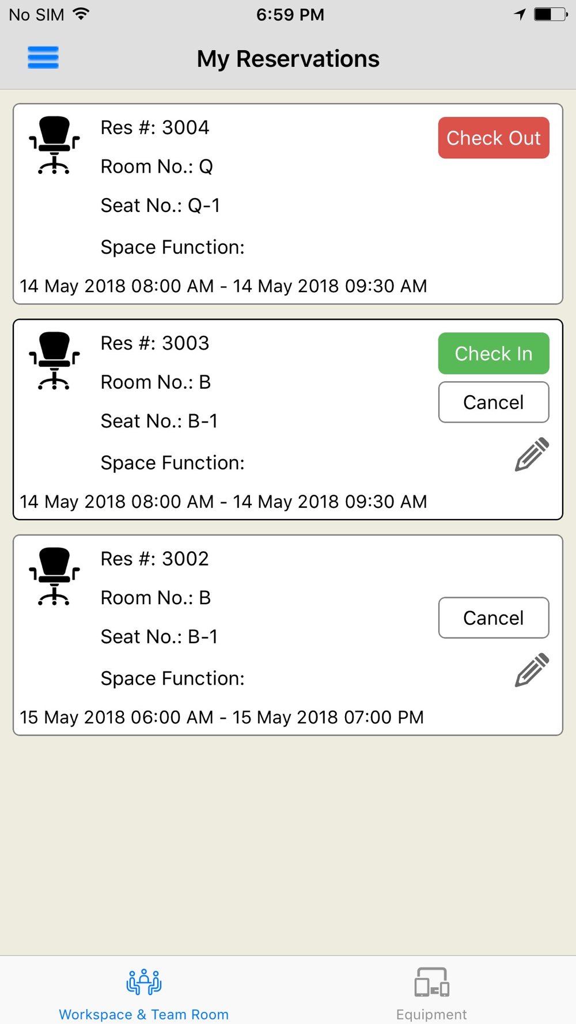Image resolution: width=576 pixels, height=1024 pixels.
Task: Tap chair icon of reservation 3003
Action: tap(54, 361)
